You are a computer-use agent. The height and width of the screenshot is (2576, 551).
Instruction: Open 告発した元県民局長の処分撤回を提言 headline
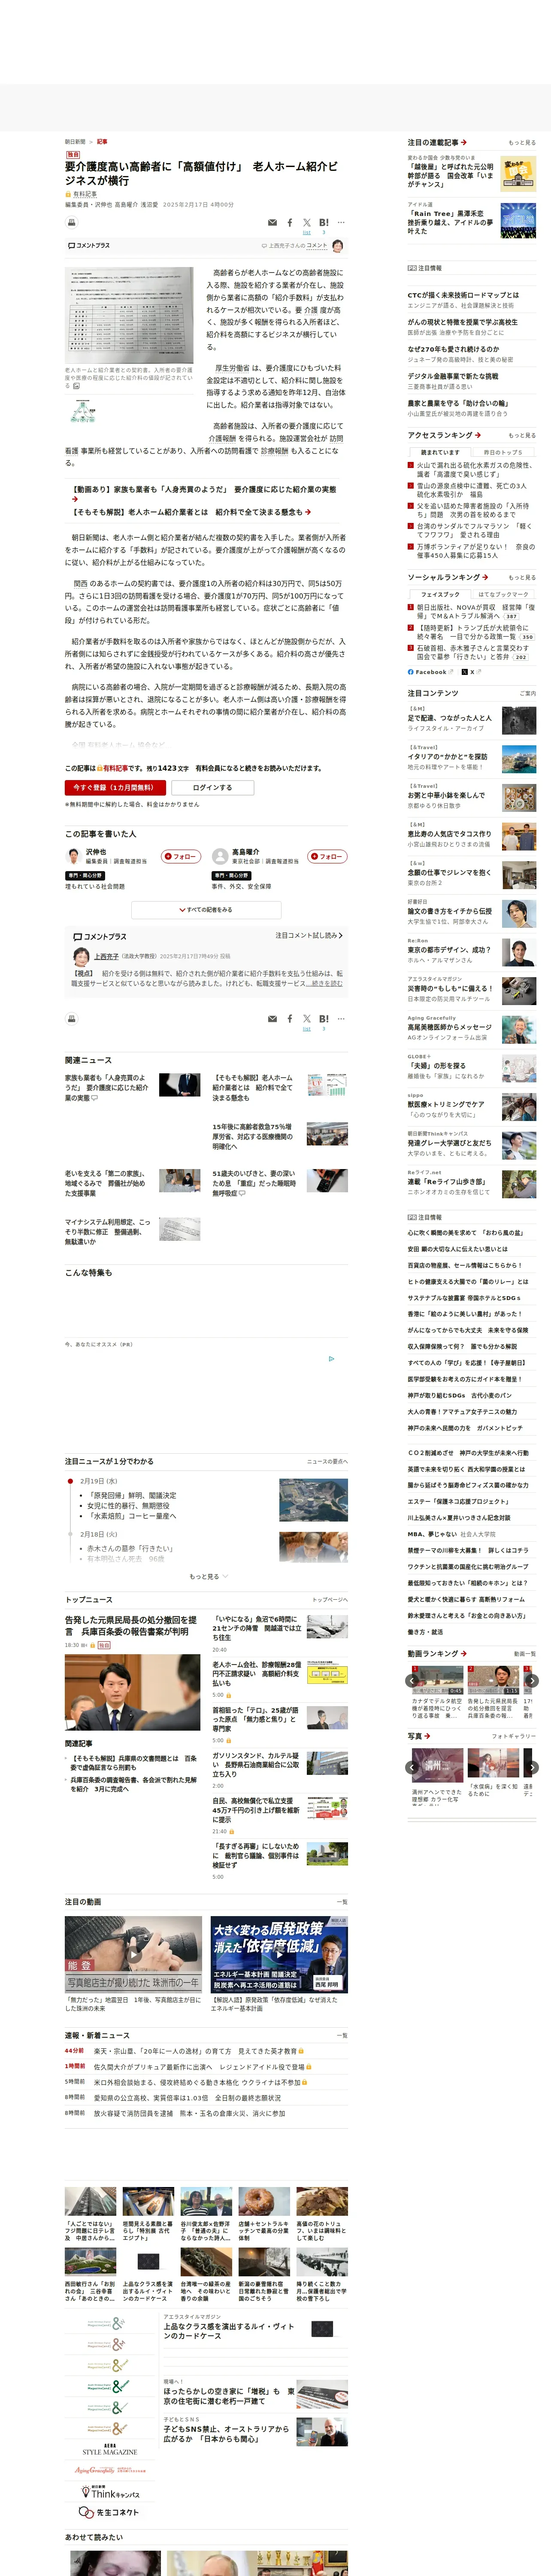tap(131, 1625)
